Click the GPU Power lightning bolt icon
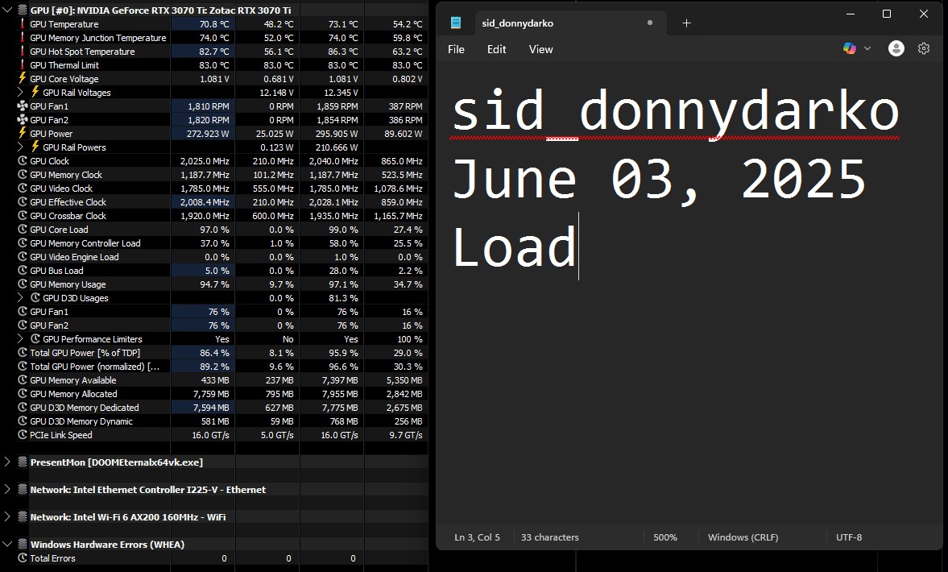 coord(23,133)
